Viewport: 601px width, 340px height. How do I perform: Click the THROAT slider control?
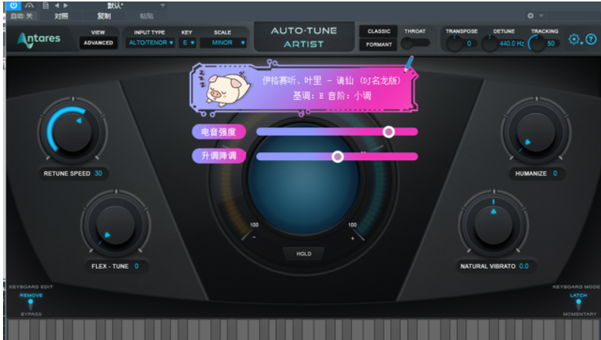tap(415, 43)
